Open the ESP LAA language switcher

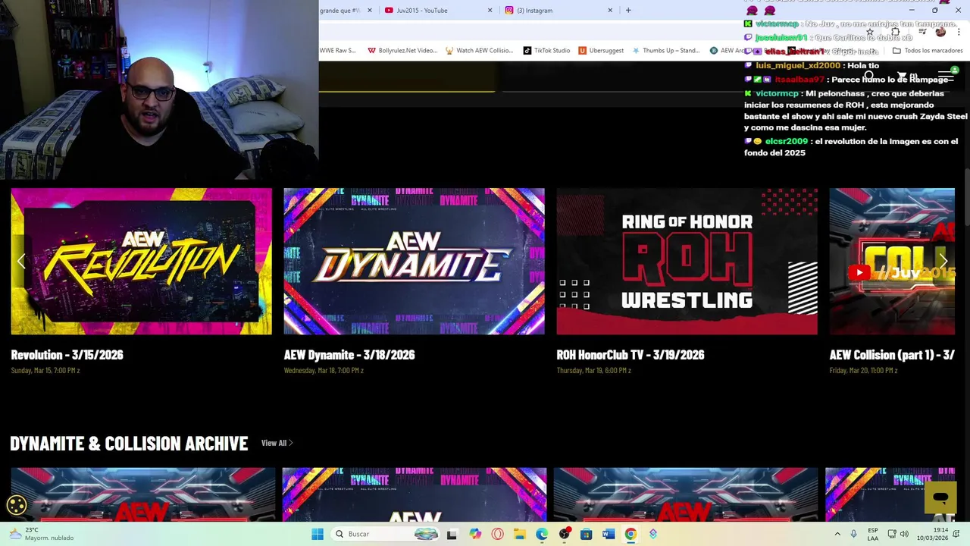point(873,534)
